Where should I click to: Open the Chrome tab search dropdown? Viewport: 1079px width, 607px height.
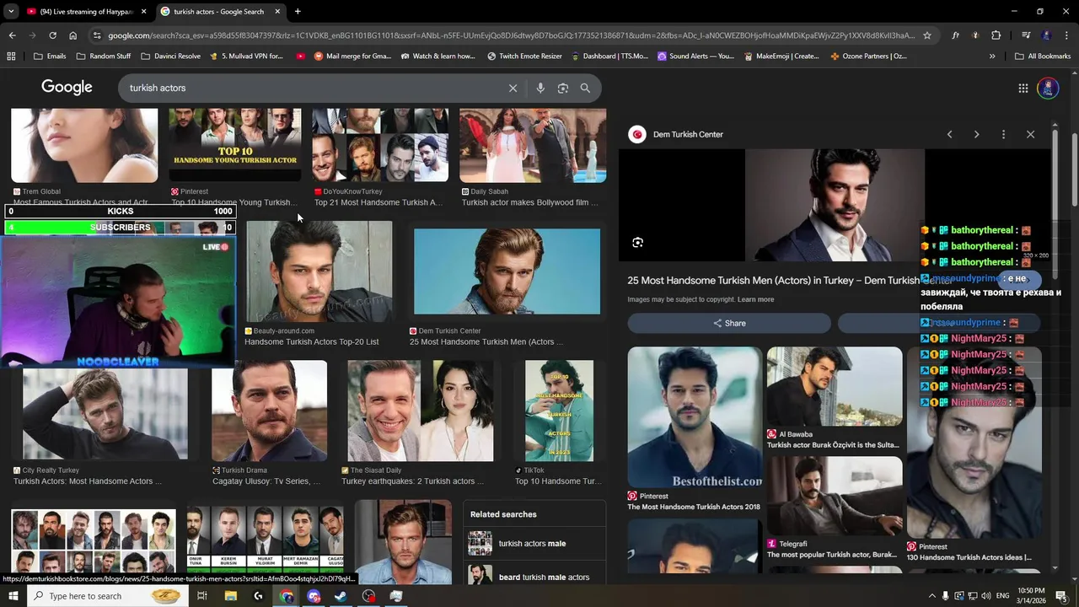tap(11, 12)
